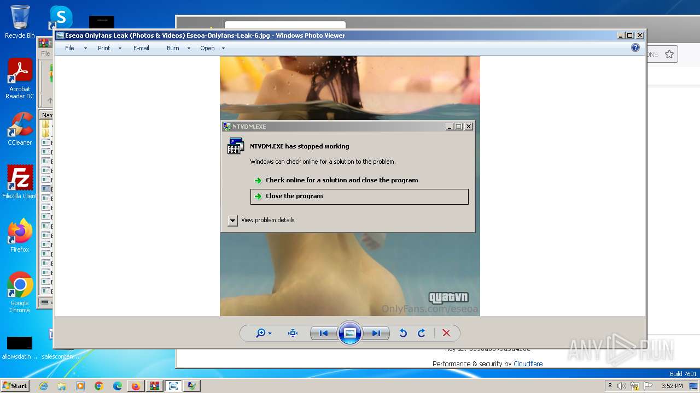Open Cloudflare link in browser window
This screenshot has width=700, height=393.
pos(528,364)
